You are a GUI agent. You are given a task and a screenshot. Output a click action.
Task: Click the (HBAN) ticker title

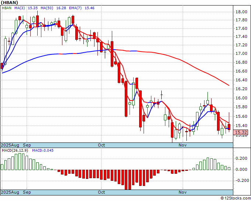10,3
